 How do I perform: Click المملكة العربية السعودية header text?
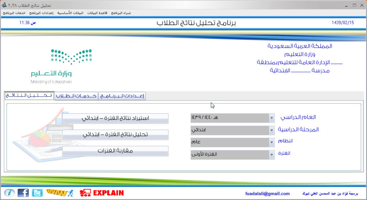point(300,46)
